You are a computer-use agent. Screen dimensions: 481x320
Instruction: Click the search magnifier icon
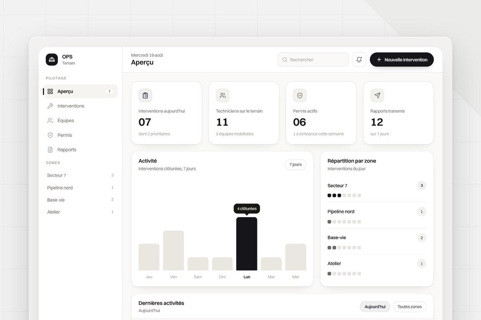click(x=285, y=60)
